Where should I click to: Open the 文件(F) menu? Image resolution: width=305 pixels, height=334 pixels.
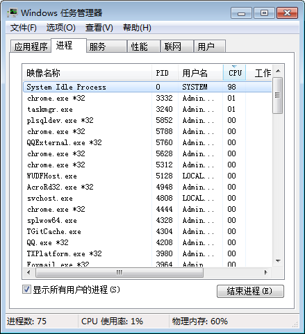(24, 28)
